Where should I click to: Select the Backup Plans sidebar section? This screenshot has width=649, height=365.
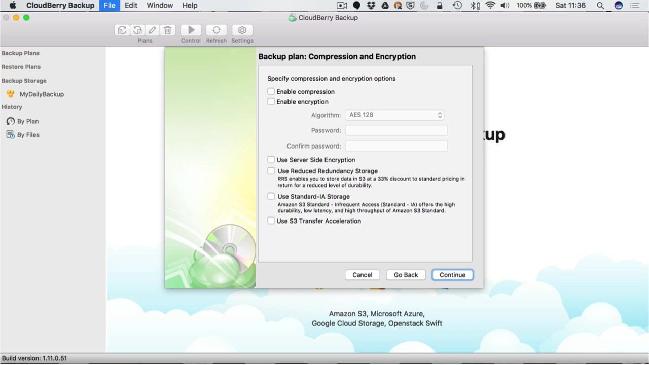[20, 53]
